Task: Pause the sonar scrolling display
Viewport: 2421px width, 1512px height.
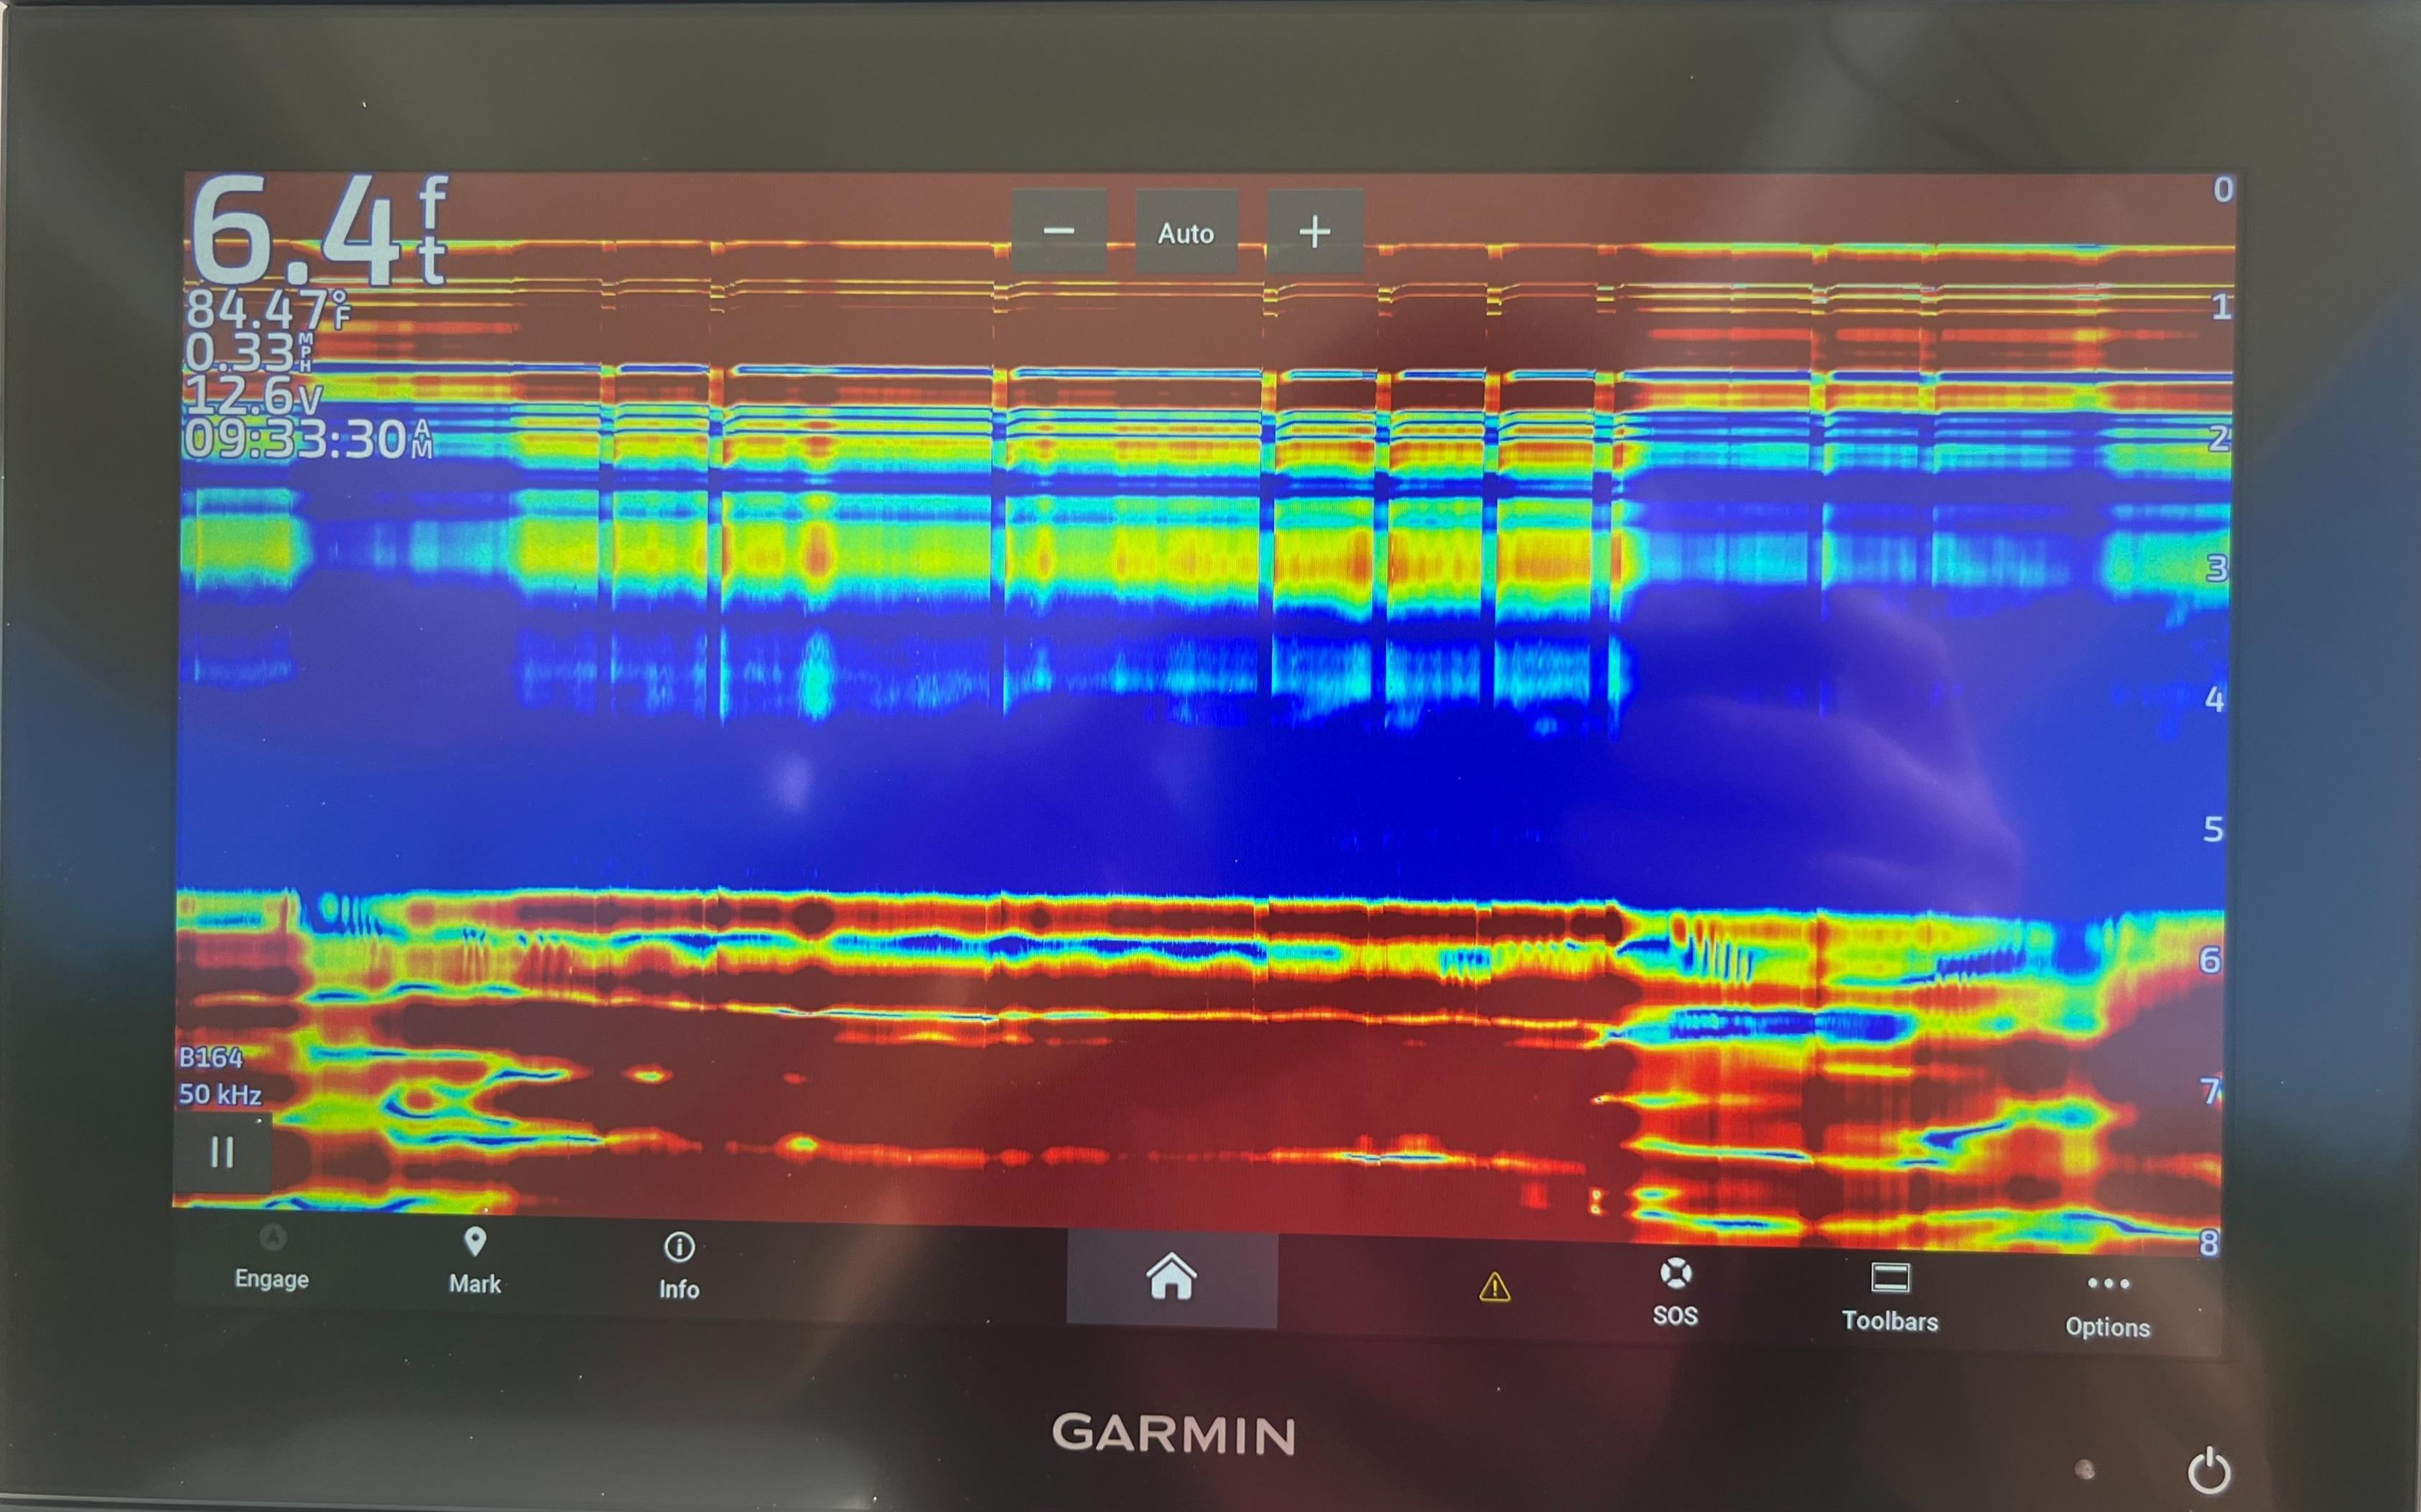Action: tap(221, 1153)
